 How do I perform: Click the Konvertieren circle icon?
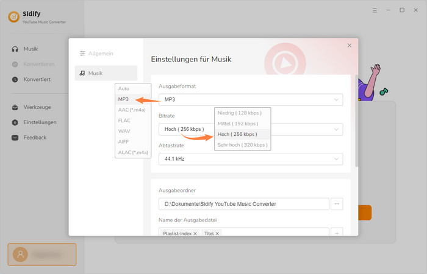(x=15, y=65)
